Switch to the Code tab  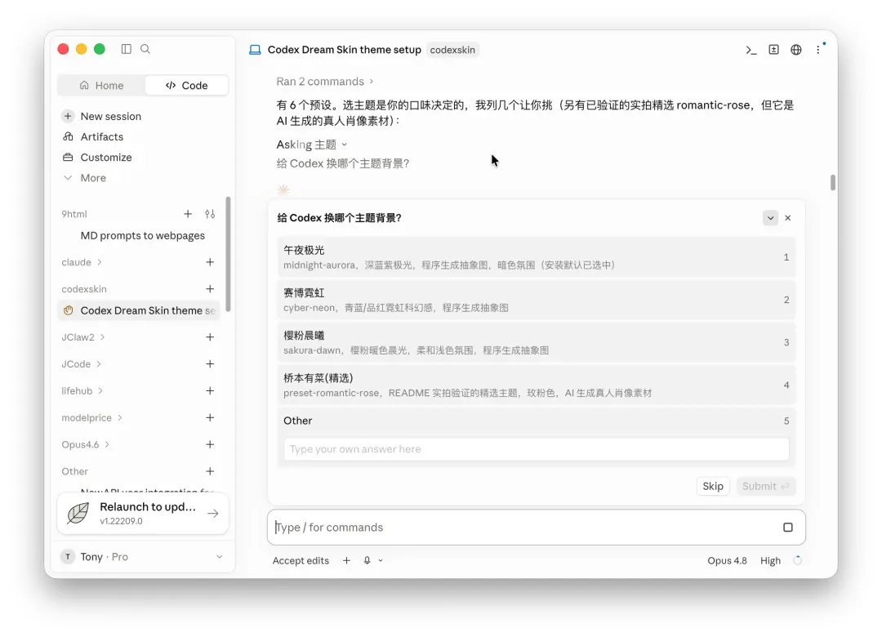(x=186, y=86)
